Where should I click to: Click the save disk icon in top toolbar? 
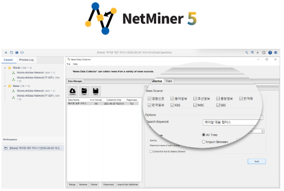tap(17, 53)
